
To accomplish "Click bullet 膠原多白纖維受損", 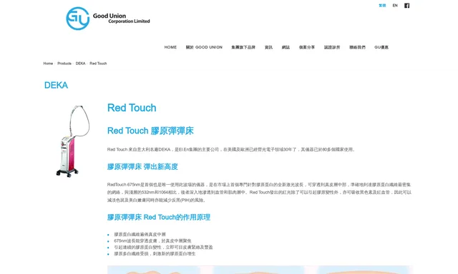I will 155,253.
